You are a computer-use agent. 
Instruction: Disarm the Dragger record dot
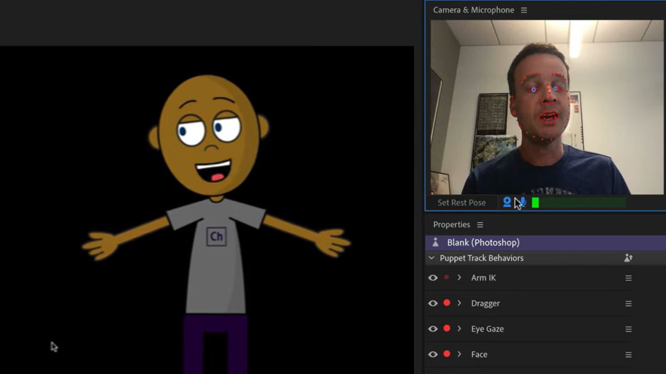[x=447, y=303]
